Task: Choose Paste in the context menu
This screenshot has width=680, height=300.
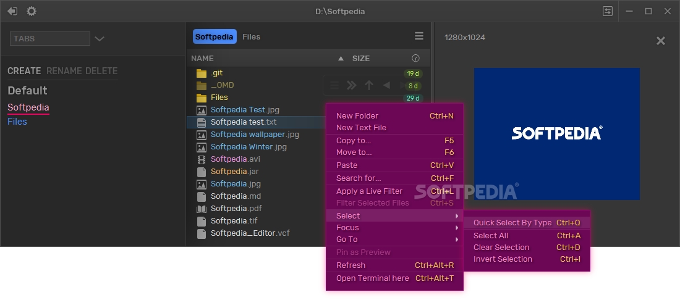Action: pos(394,165)
